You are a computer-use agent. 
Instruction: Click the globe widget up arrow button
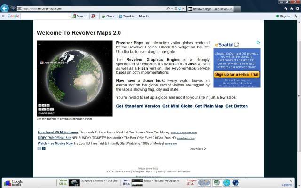(x=48, y=105)
